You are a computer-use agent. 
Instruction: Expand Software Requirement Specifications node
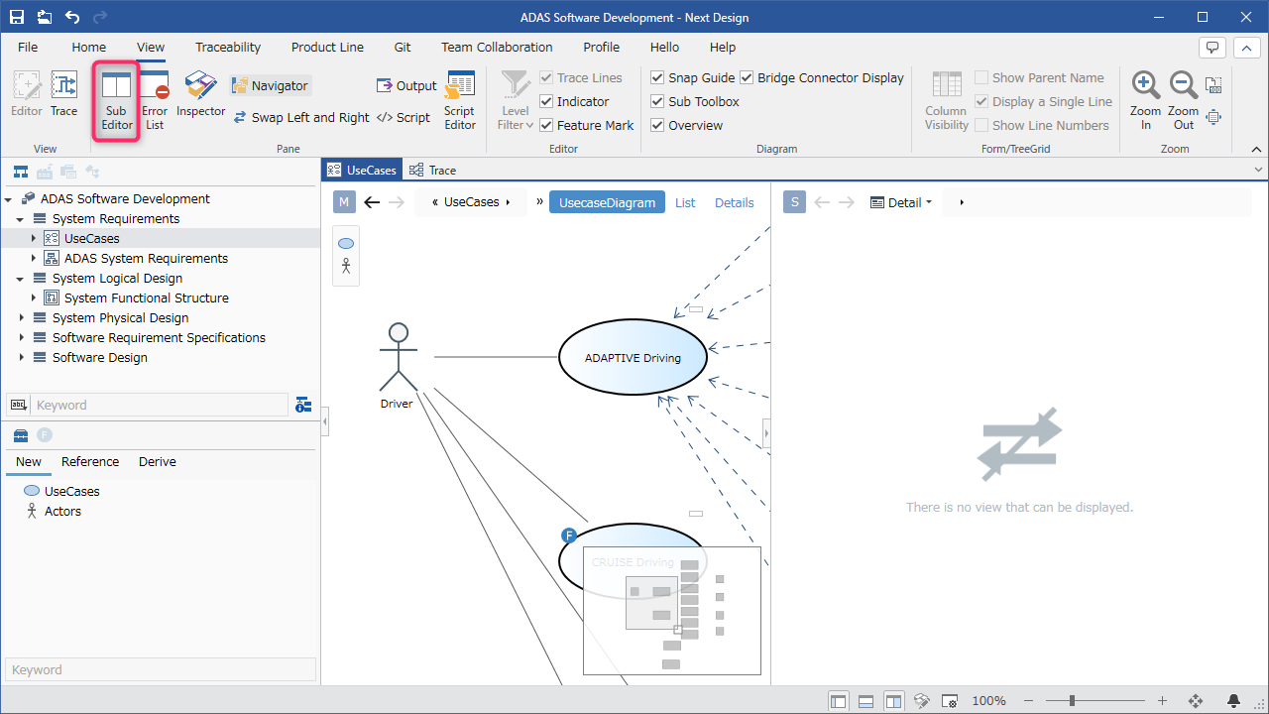(x=21, y=337)
